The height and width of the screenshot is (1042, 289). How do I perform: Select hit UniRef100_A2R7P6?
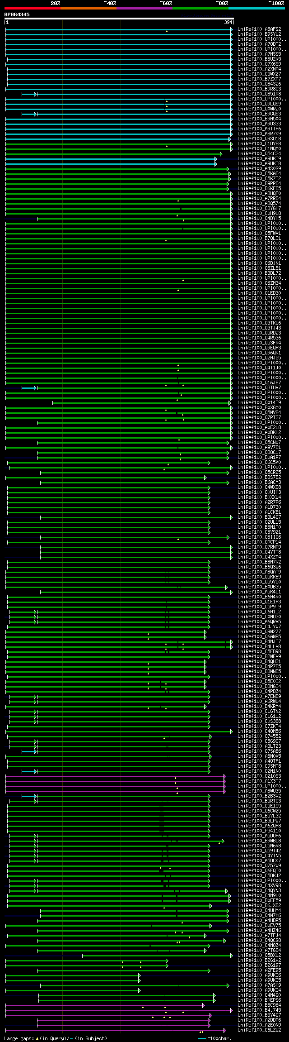coord(259,502)
